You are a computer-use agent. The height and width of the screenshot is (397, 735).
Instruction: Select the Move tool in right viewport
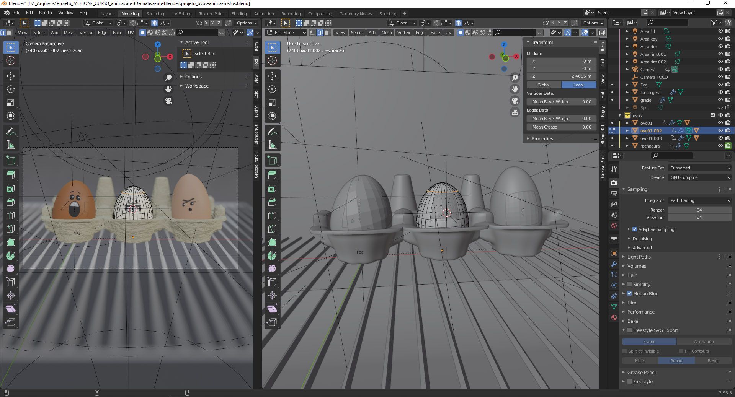point(272,76)
